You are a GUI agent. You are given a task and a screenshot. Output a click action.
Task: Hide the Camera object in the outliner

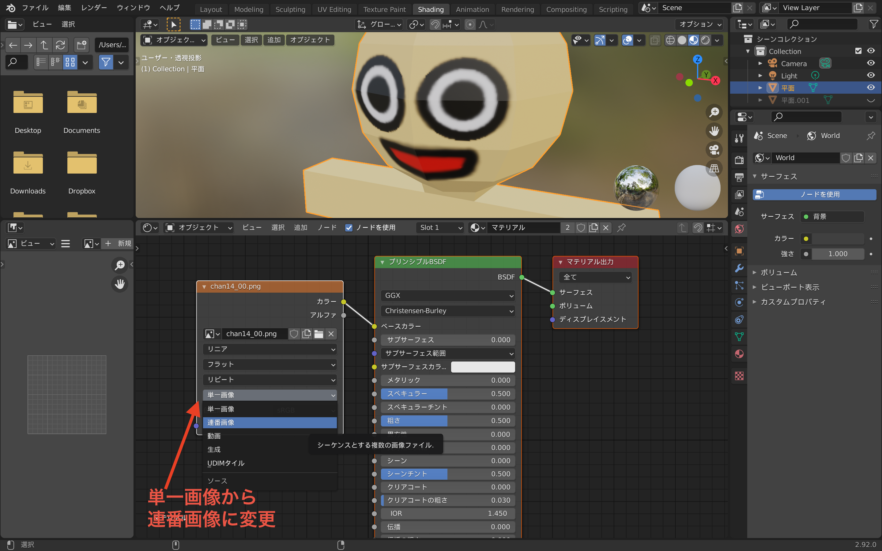point(871,63)
